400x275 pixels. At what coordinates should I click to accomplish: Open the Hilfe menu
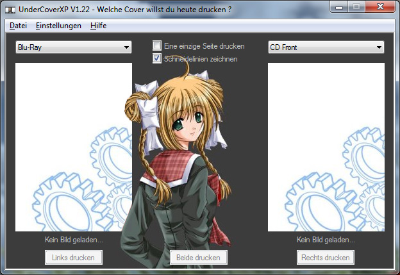pos(98,26)
